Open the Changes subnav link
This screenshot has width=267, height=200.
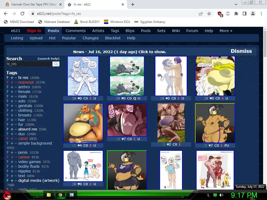pyautogui.click(x=90, y=38)
